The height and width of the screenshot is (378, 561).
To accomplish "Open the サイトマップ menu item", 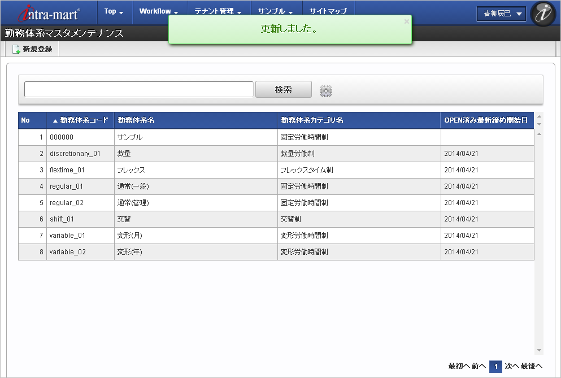I will [328, 11].
